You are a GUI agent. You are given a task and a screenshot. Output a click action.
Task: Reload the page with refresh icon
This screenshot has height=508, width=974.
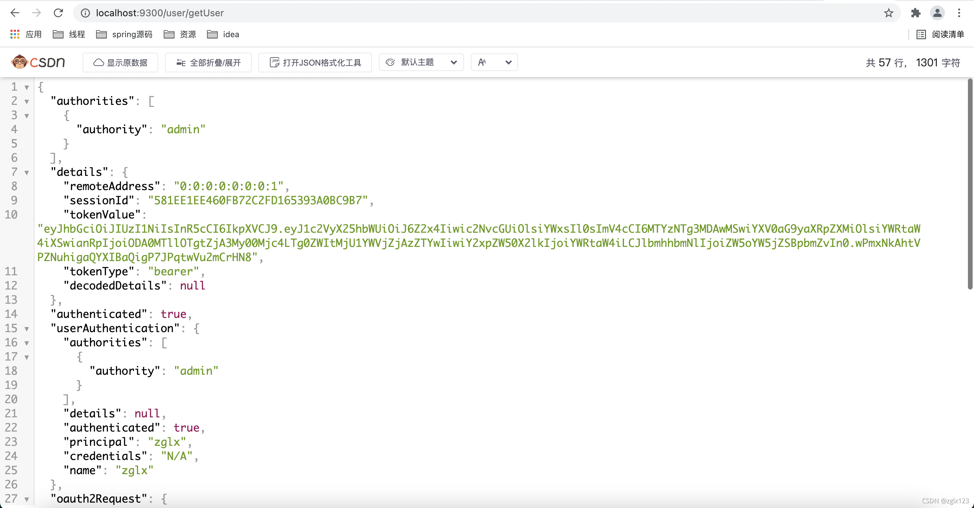point(58,13)
